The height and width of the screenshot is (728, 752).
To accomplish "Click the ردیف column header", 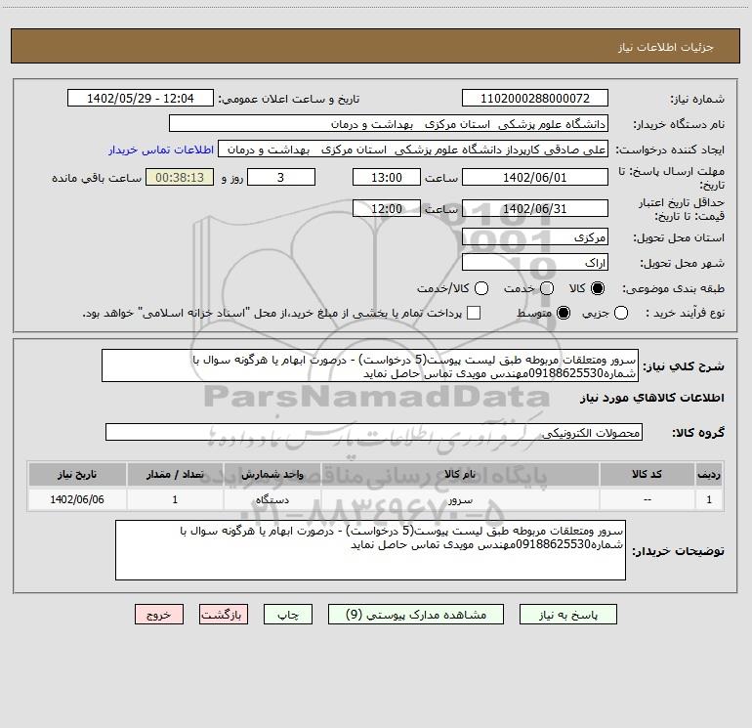I will (x=709, y=474).
